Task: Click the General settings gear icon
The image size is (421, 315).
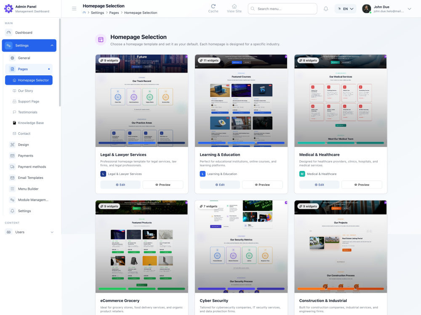Action: (12, 58)
